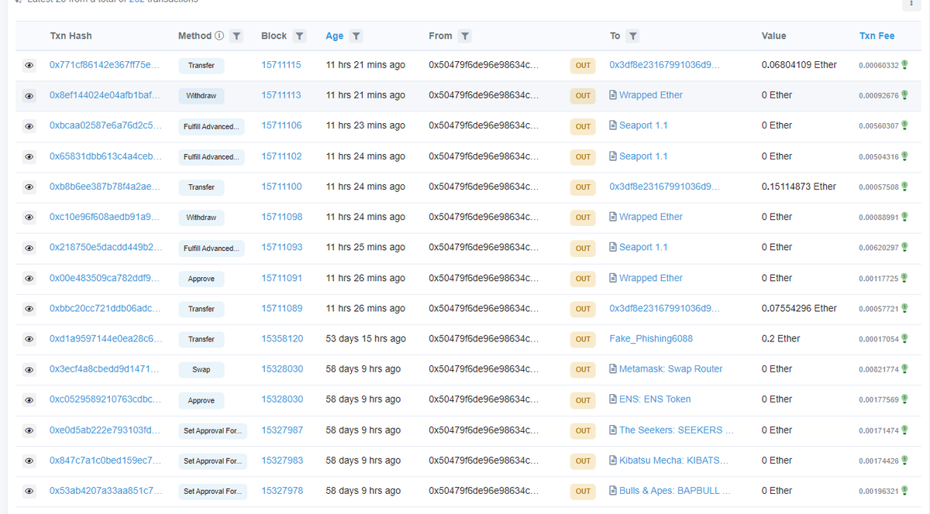Toggle Age column date format
The width and height of the screenshot is (930, 514).
click(335, 36)
